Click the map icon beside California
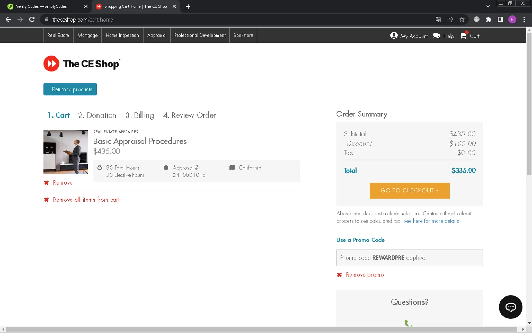 [x=232, y=168]
